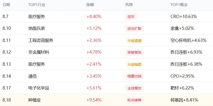Click the 分歧抱团 yellow badge

click(x=134, y=64)
